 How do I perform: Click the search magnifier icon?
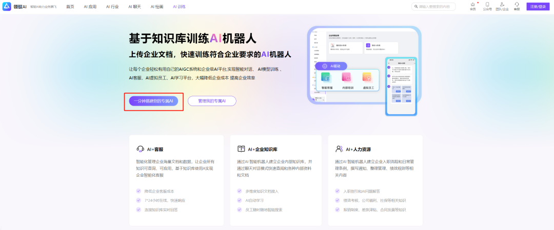click(416, 7)
